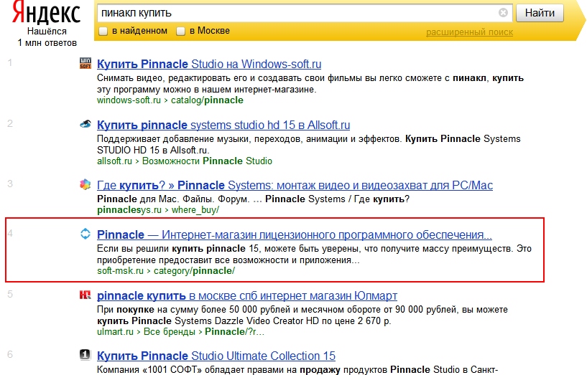Image resolution: width=587 pixels, height=375 pixels.
Task: Open 'Купить pinnacle systems studio hd 15 в Allsoft.ru'
Action: tap(223, 125)
